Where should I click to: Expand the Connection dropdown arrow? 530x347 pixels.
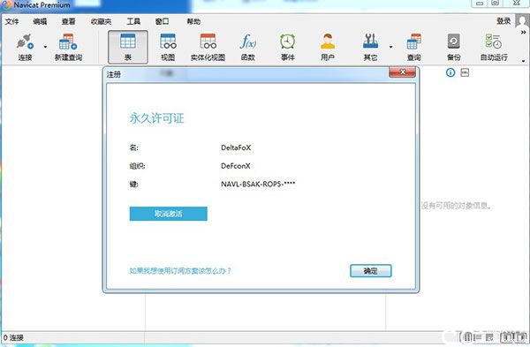[x=45, y=47]
